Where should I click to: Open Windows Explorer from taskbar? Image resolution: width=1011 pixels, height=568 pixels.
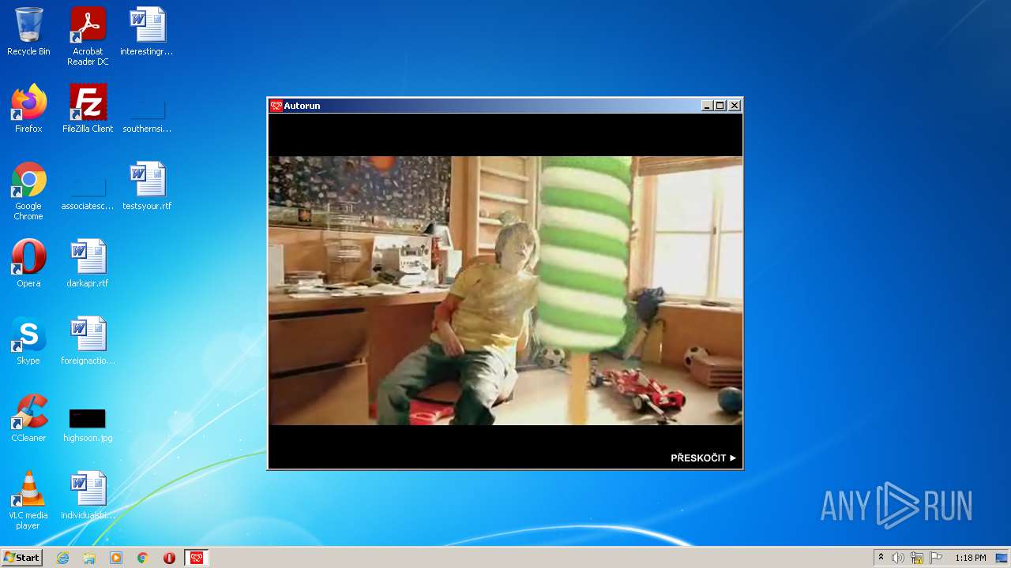point(89,558)
